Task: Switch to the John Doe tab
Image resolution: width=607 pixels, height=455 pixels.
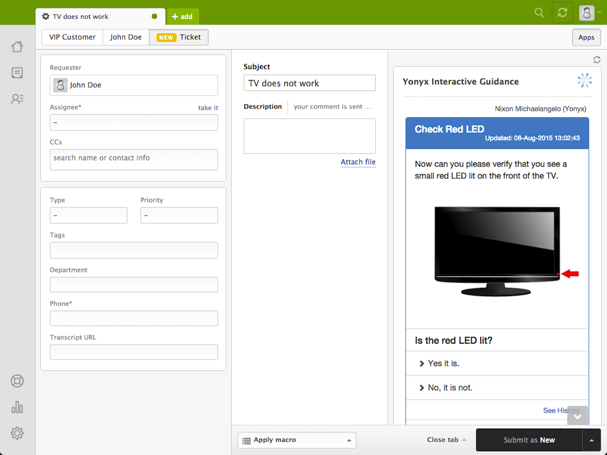Action: pos(126,37)
